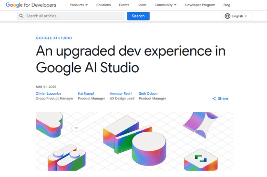Open author Kat Kampf's profile

pyautogui.click(x=86, y=94)
